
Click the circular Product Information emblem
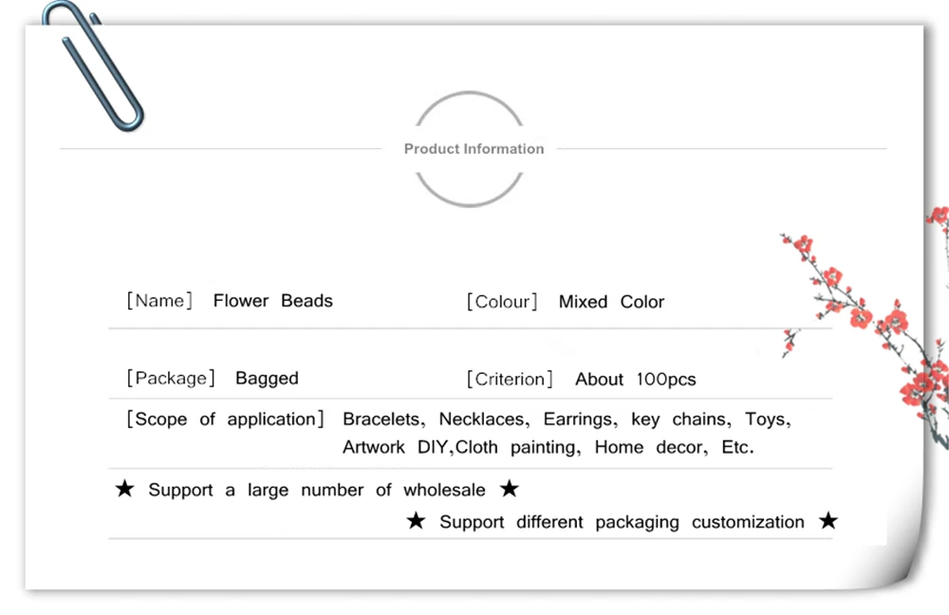[x=470, y=149]
